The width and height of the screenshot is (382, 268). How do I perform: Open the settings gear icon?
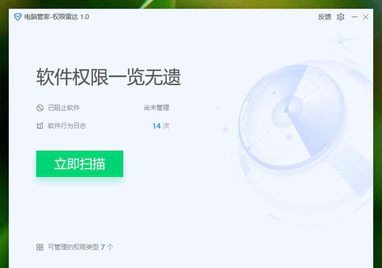(x=341, y=17)
